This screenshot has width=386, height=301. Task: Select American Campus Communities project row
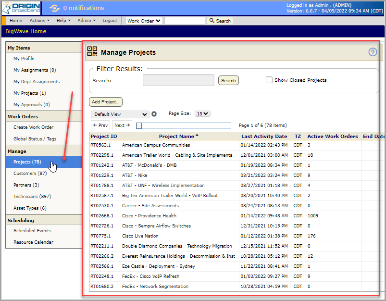(x=156, y=145)
